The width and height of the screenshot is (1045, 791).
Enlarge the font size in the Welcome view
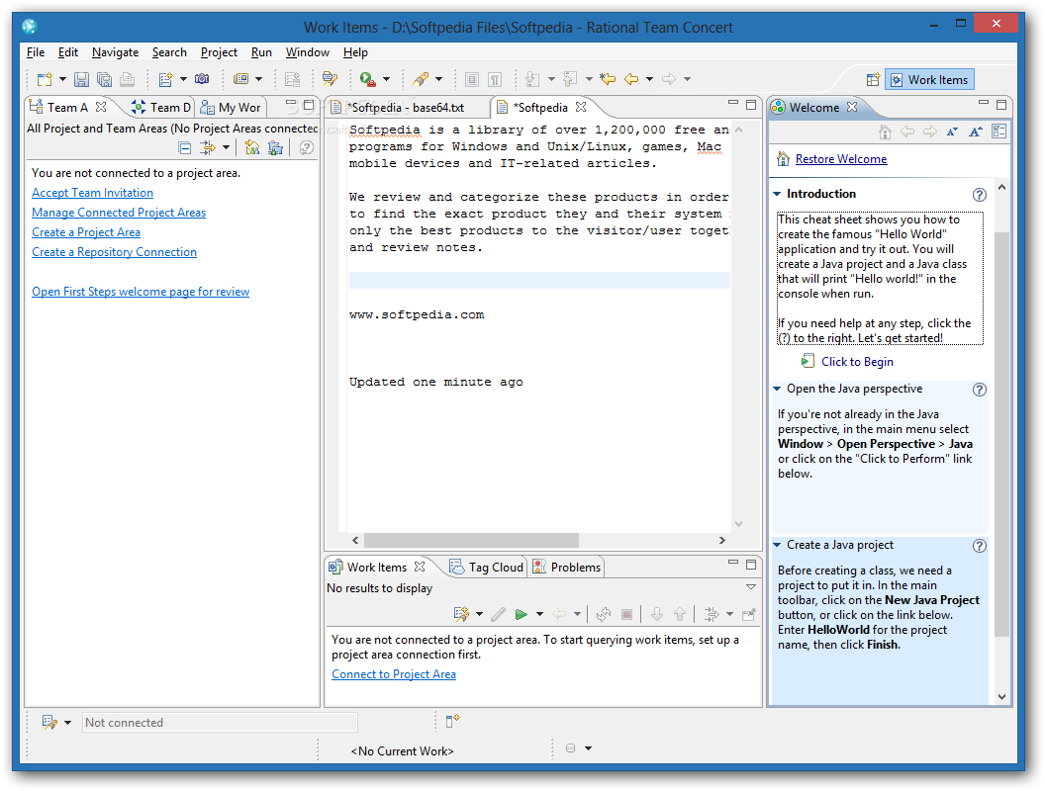976,132
